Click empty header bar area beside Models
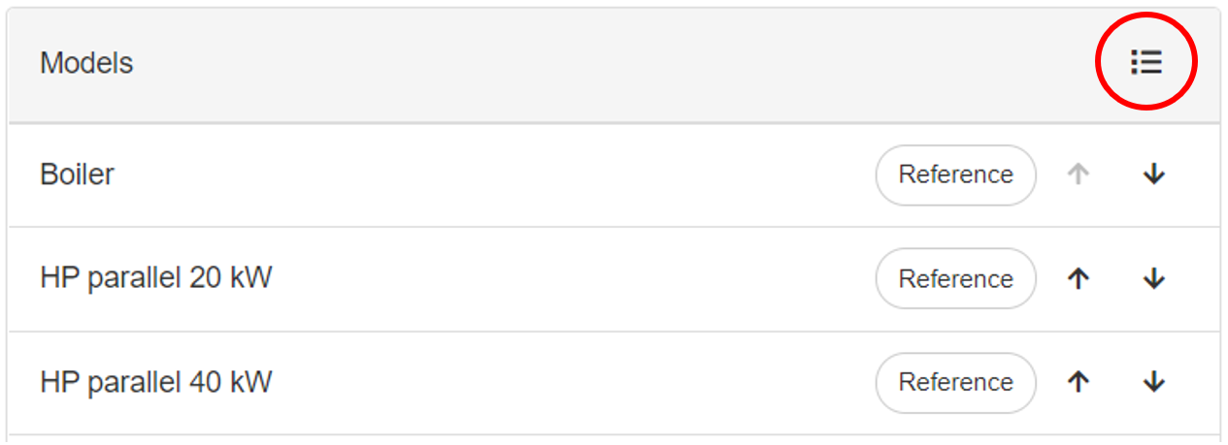The image size is (1228, 445). coord(582,64)
